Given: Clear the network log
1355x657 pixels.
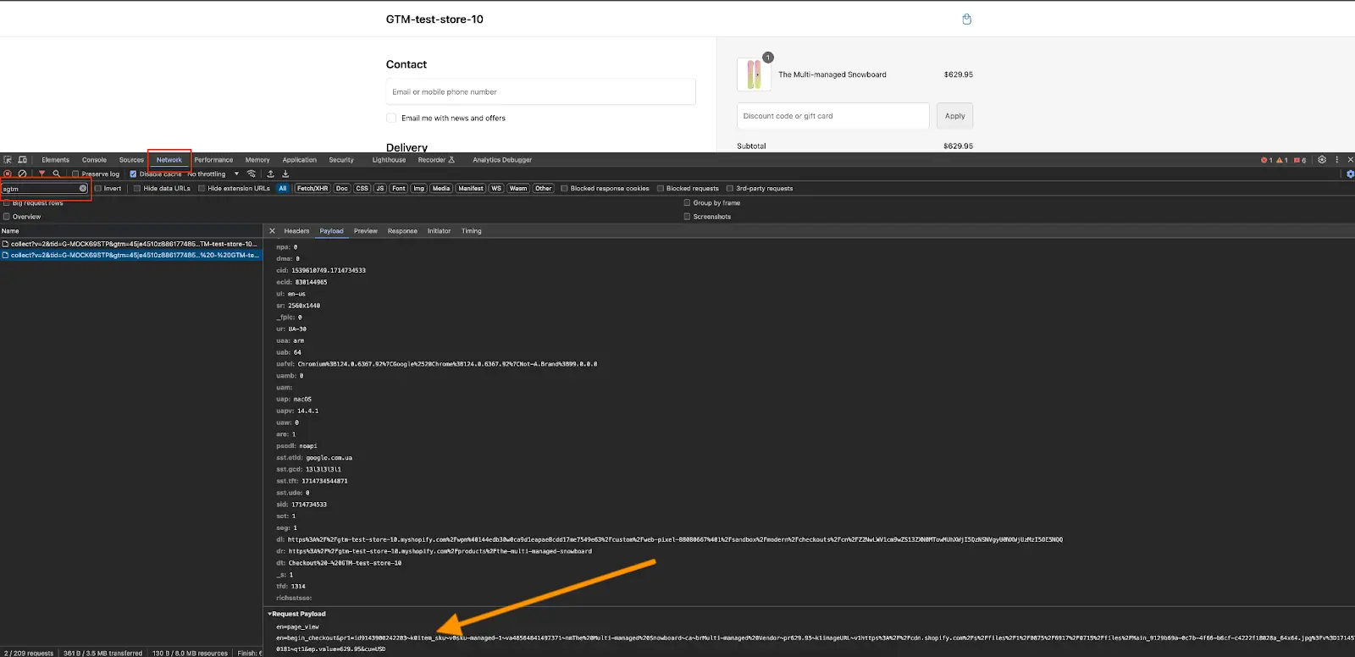Looking at the screenshot, I should click(x=23, y=174).
